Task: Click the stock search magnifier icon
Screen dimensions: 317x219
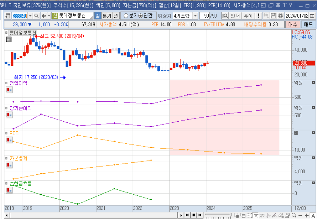Action: 36,16
